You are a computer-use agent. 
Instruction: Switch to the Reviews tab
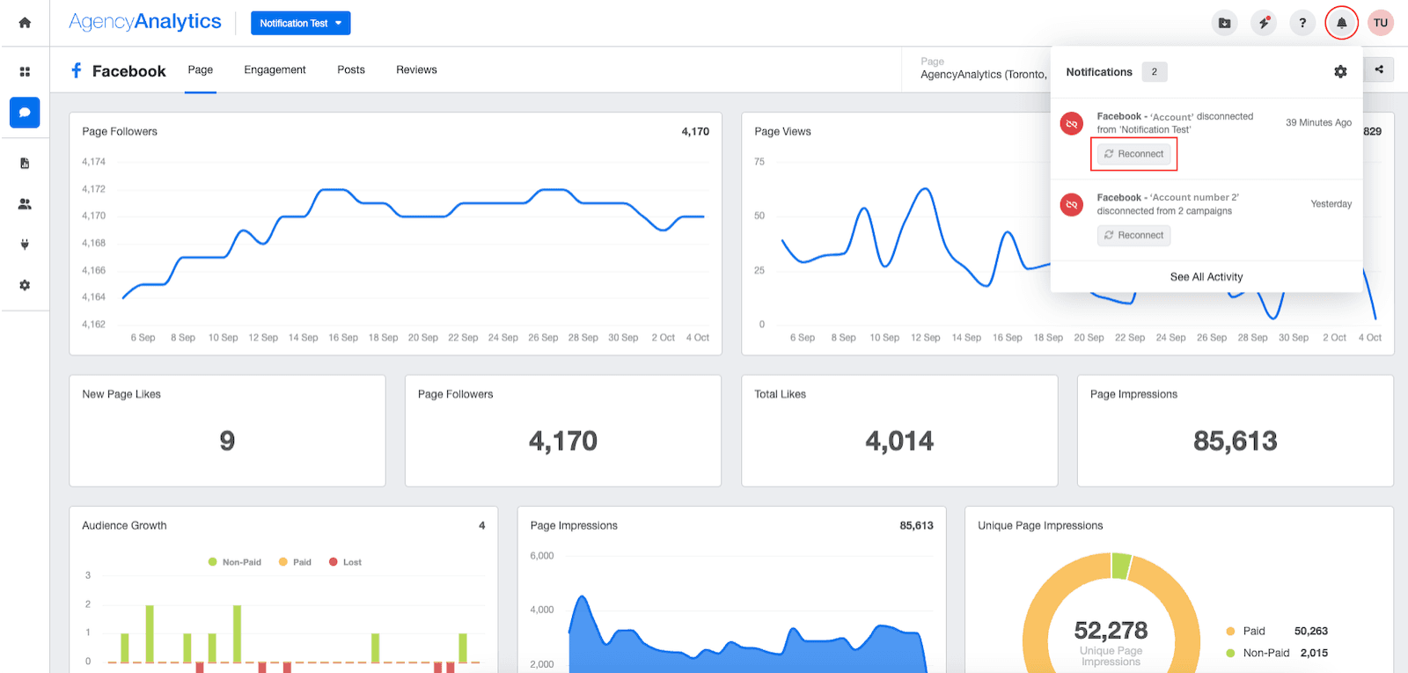416,69
